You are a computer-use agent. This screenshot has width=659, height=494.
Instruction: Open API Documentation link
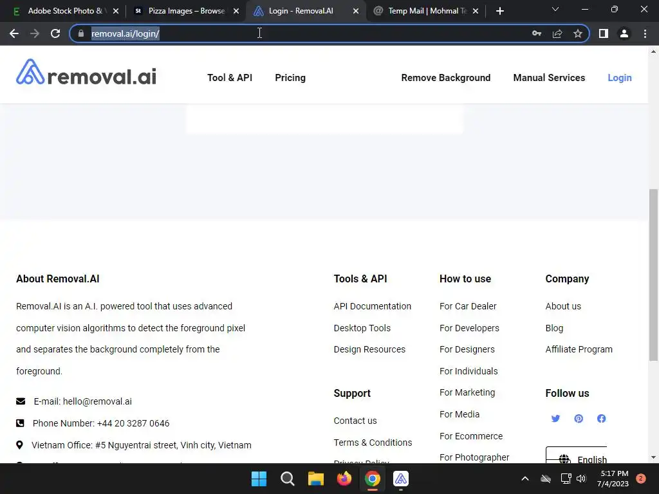(x=373, y=306)
